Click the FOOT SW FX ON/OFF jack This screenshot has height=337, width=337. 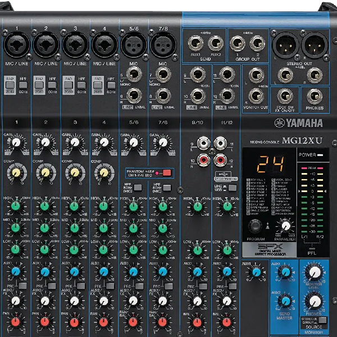[285, 97]
